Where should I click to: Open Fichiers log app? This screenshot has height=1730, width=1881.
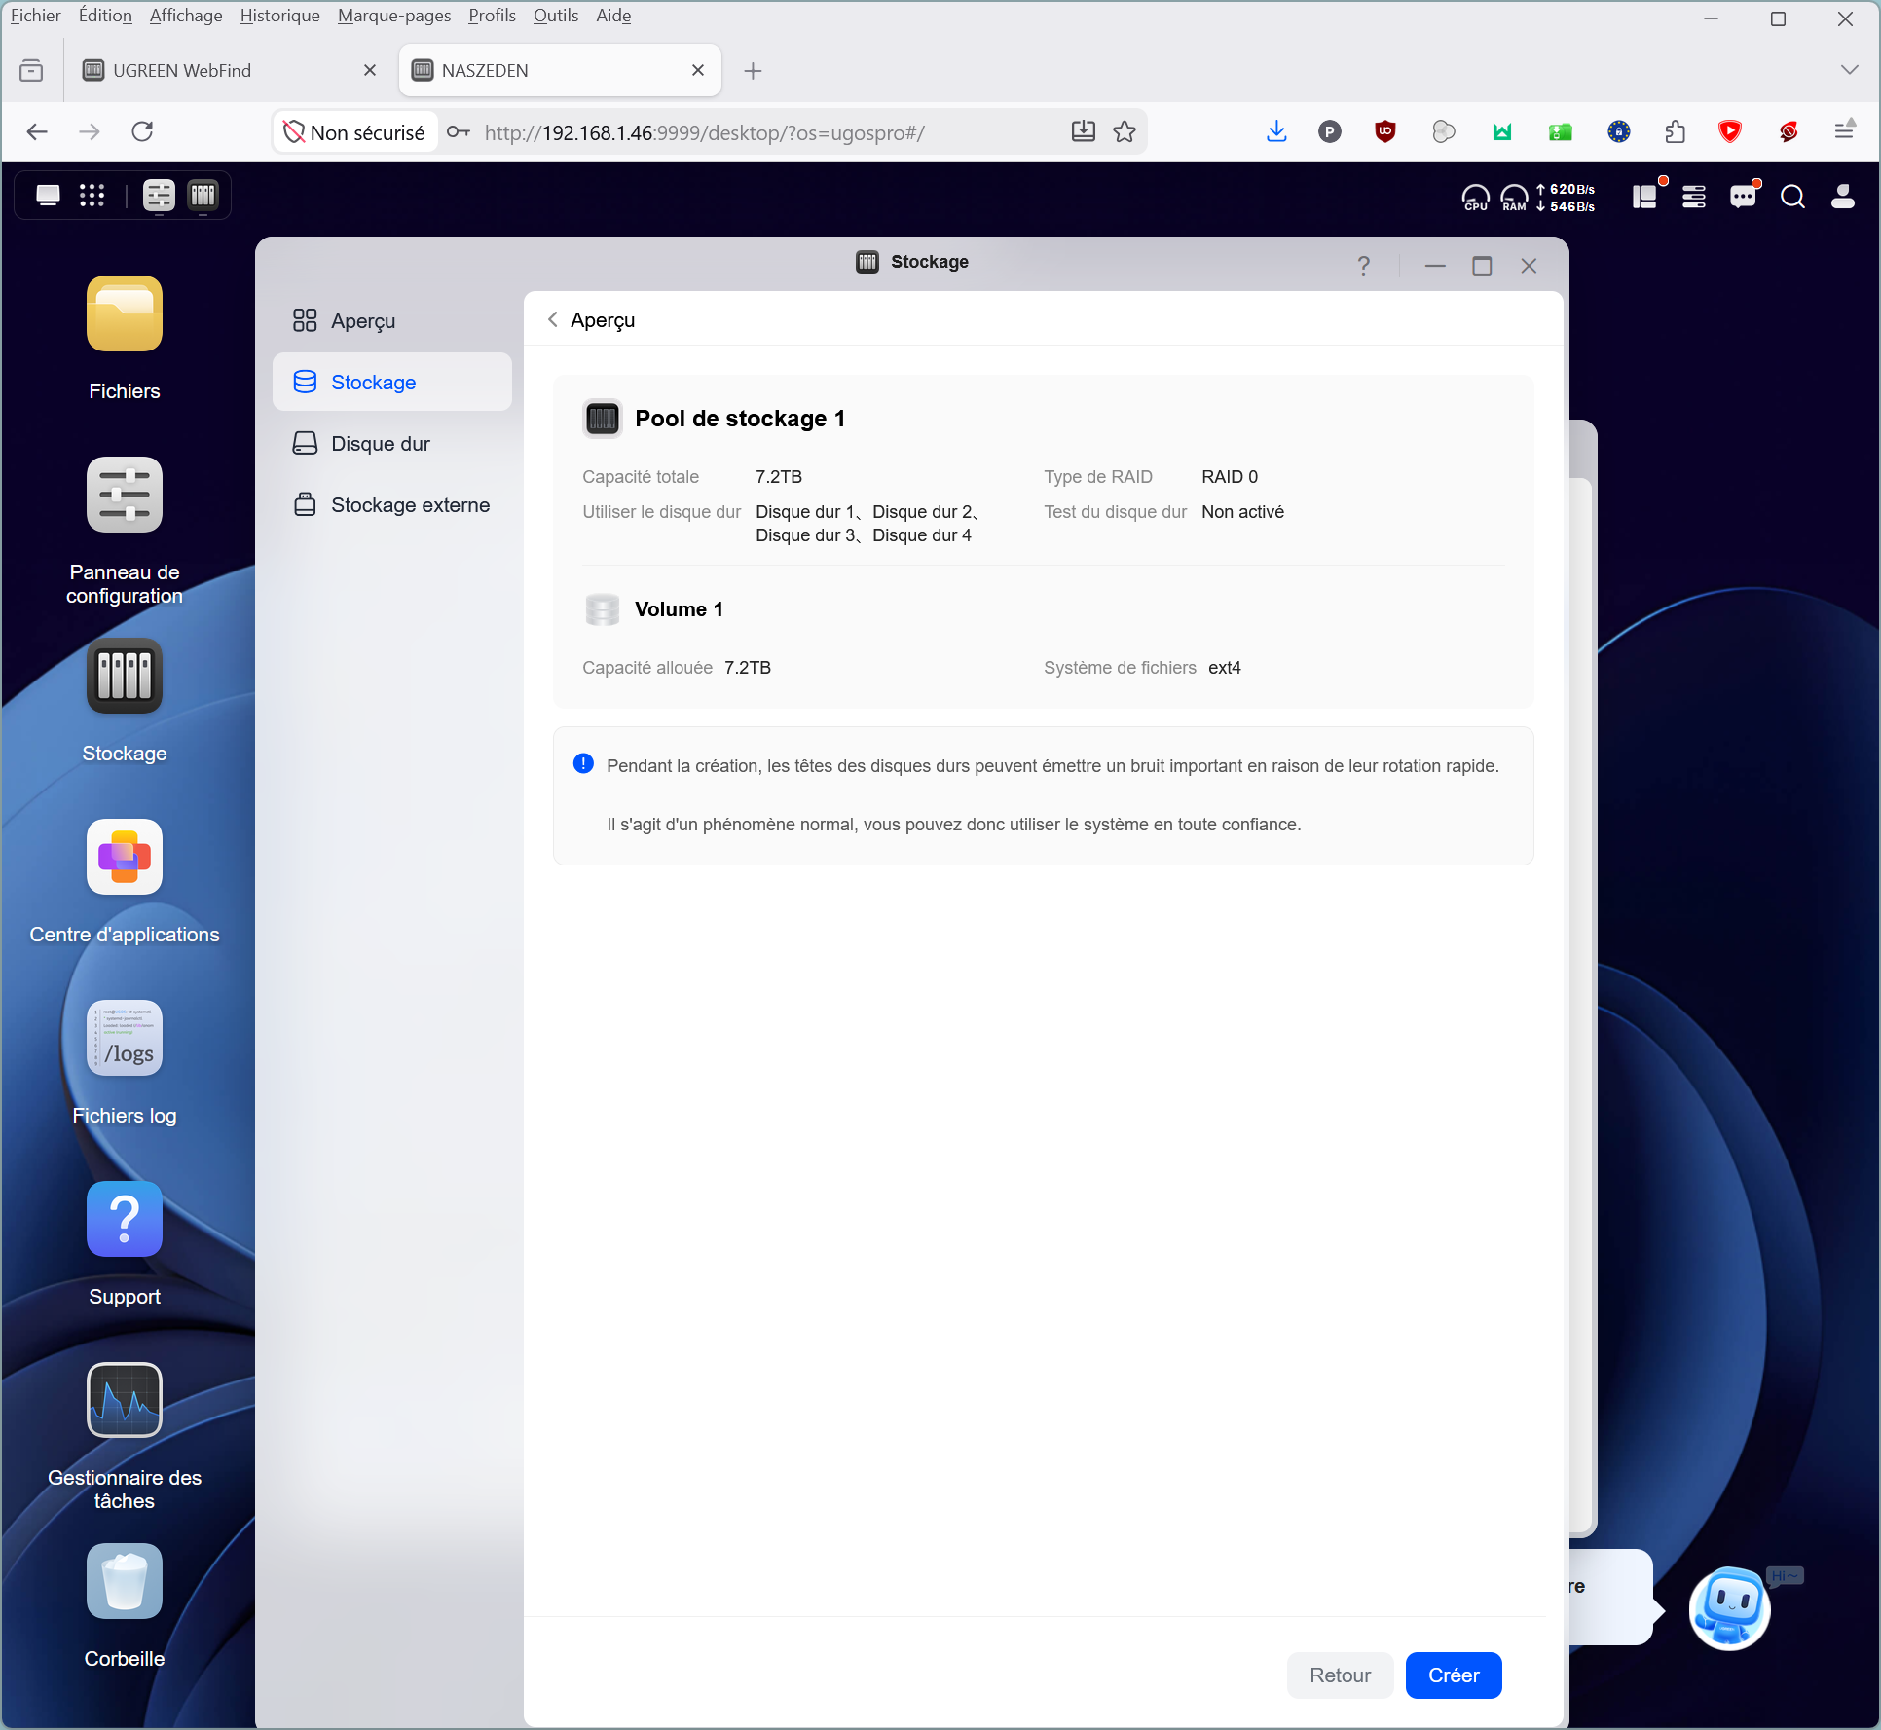tap(124, 1038)
